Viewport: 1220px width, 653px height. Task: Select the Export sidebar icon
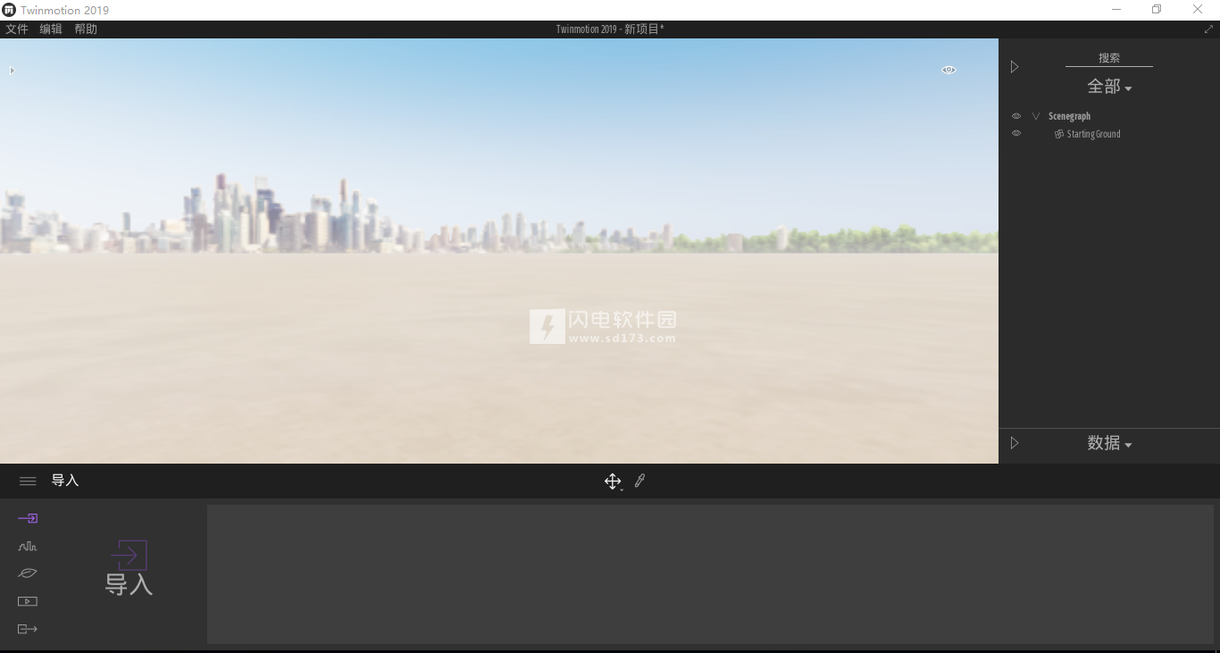(x=28, y=629)
